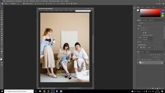
Task: Click the foreground color swatch in toolbar
Action: tap(1, 59)
